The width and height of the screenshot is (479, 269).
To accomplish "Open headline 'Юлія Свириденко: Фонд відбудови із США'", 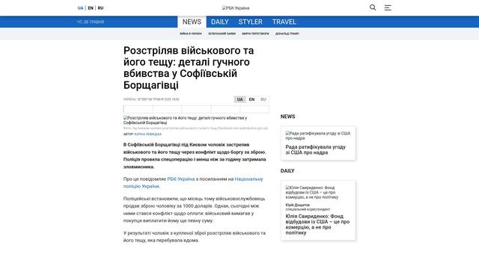I will coord(317,224).
